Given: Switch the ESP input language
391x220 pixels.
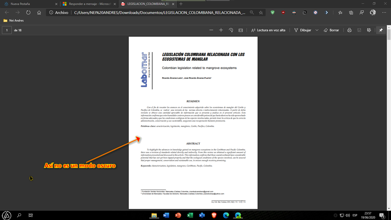Looking at the screenshot, I should (355, 215).
